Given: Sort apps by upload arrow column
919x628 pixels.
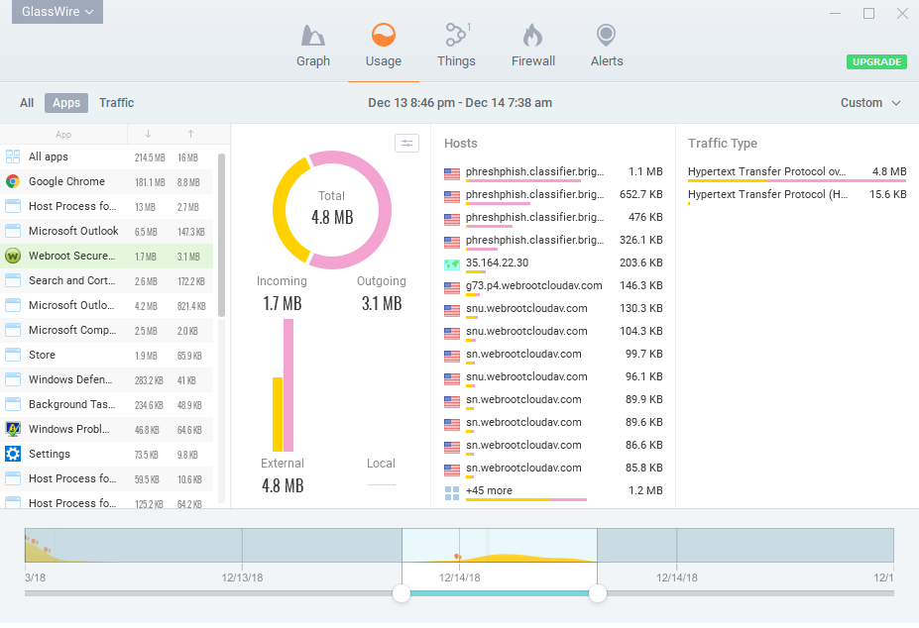Looking at the screenshot, I should [190, 134].
